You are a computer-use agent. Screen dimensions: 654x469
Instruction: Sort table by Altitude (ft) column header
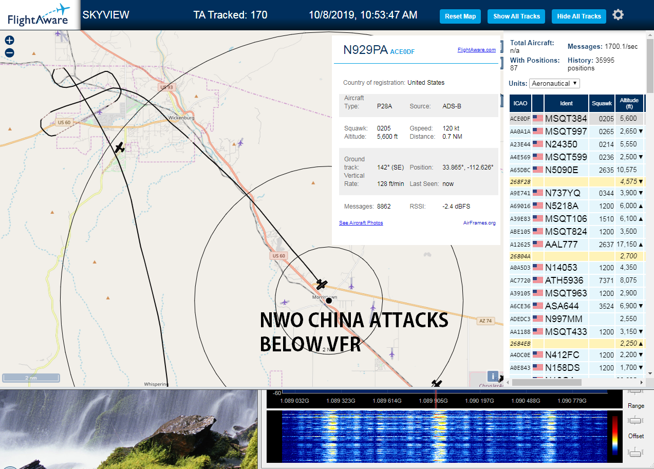point(628,103)
